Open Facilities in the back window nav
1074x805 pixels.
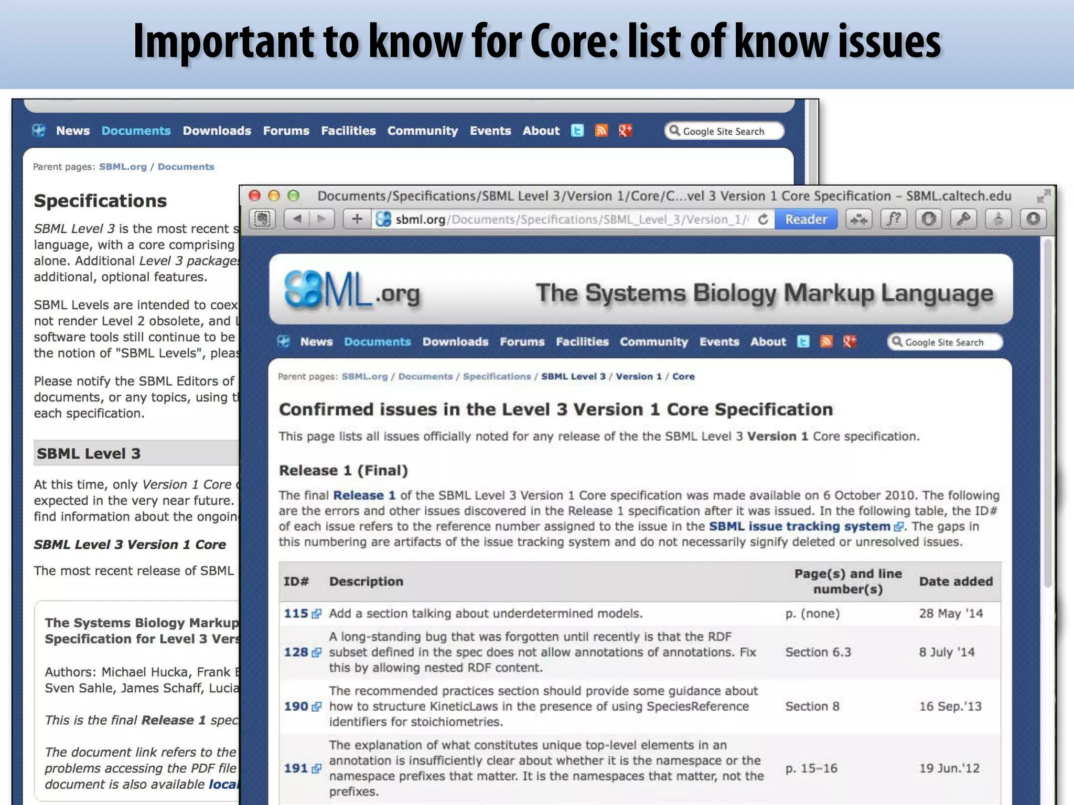pyautogui.click(x=348, y=130)
